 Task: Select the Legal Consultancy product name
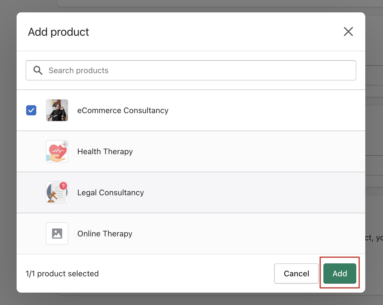coord(111,193)
